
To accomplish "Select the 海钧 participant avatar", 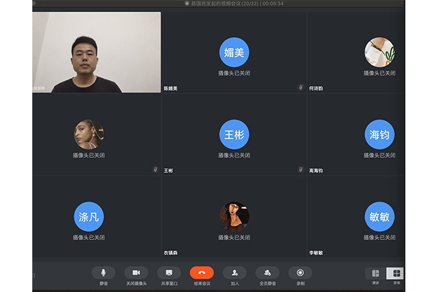I will click(x=379, y=135).
